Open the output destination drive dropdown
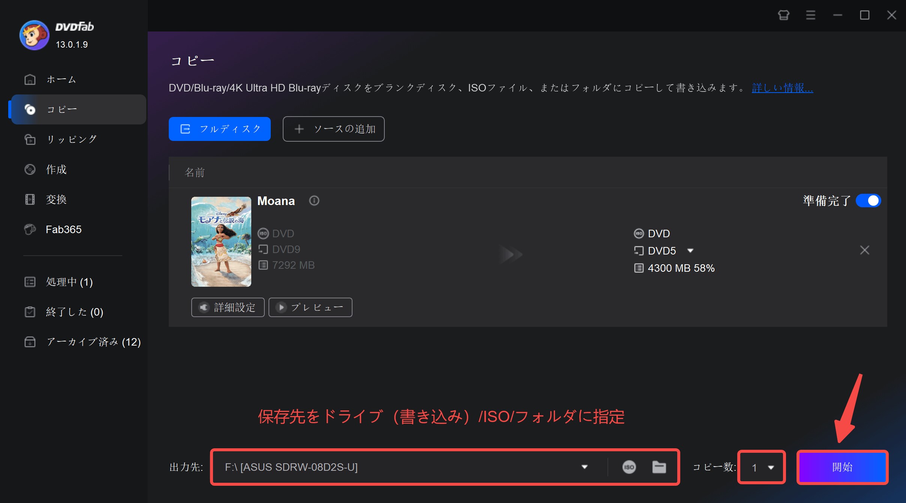The image size is (906, 503). click(584, 467)
